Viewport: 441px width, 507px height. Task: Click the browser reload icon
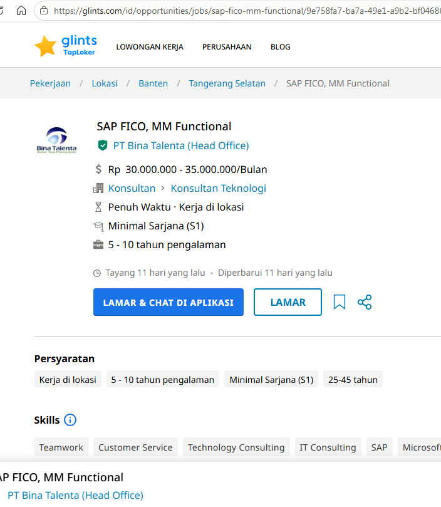[x=1, y=11]
